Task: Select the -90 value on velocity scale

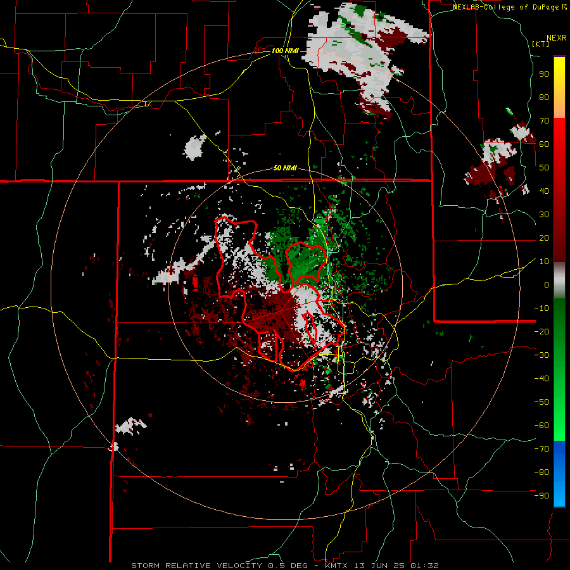Action: (x=541, y=496)
